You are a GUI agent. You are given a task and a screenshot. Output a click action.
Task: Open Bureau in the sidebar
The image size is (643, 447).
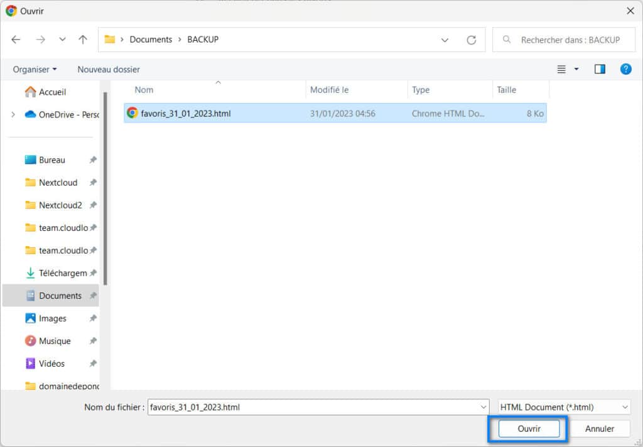point(51,160)
